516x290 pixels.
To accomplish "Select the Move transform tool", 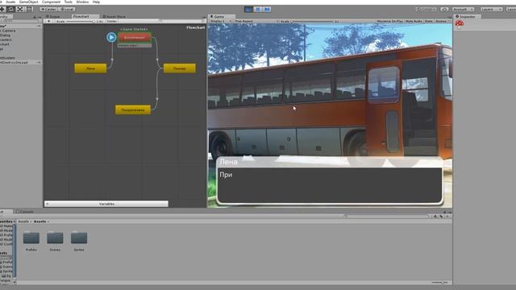I will coord(2,9).
